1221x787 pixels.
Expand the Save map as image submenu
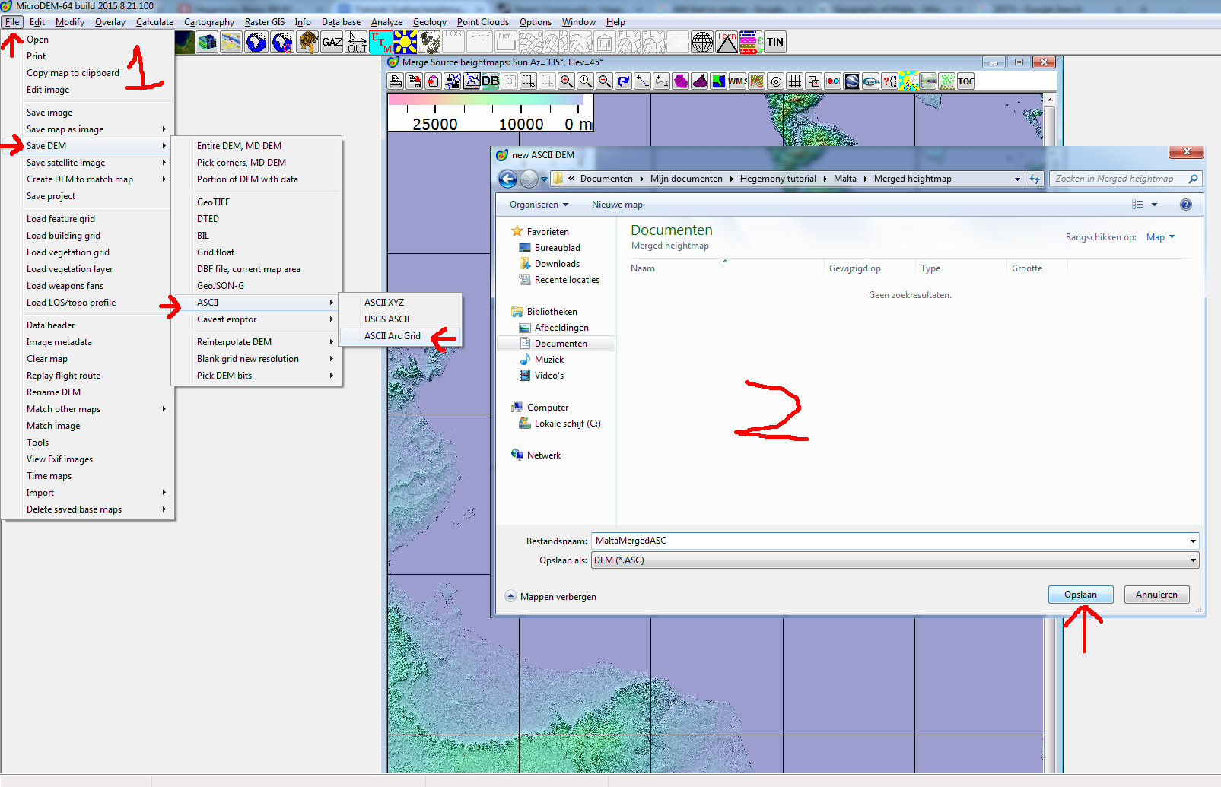pyautogui.click(x=90, y=129)
